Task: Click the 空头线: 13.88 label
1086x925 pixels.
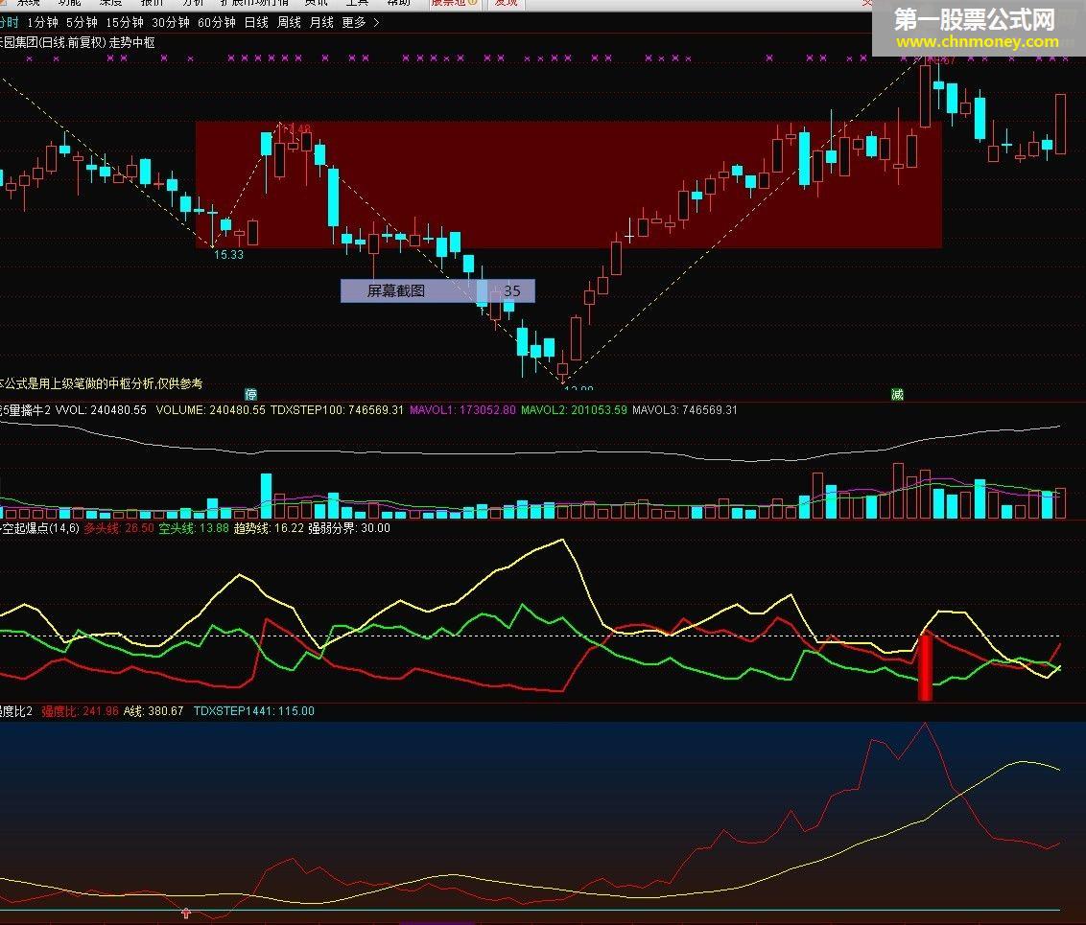Action: click(194, 528)
